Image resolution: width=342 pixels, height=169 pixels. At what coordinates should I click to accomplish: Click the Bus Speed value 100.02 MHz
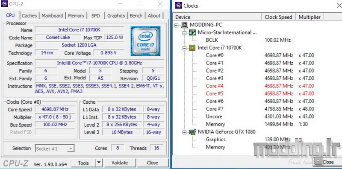[55, 125]
